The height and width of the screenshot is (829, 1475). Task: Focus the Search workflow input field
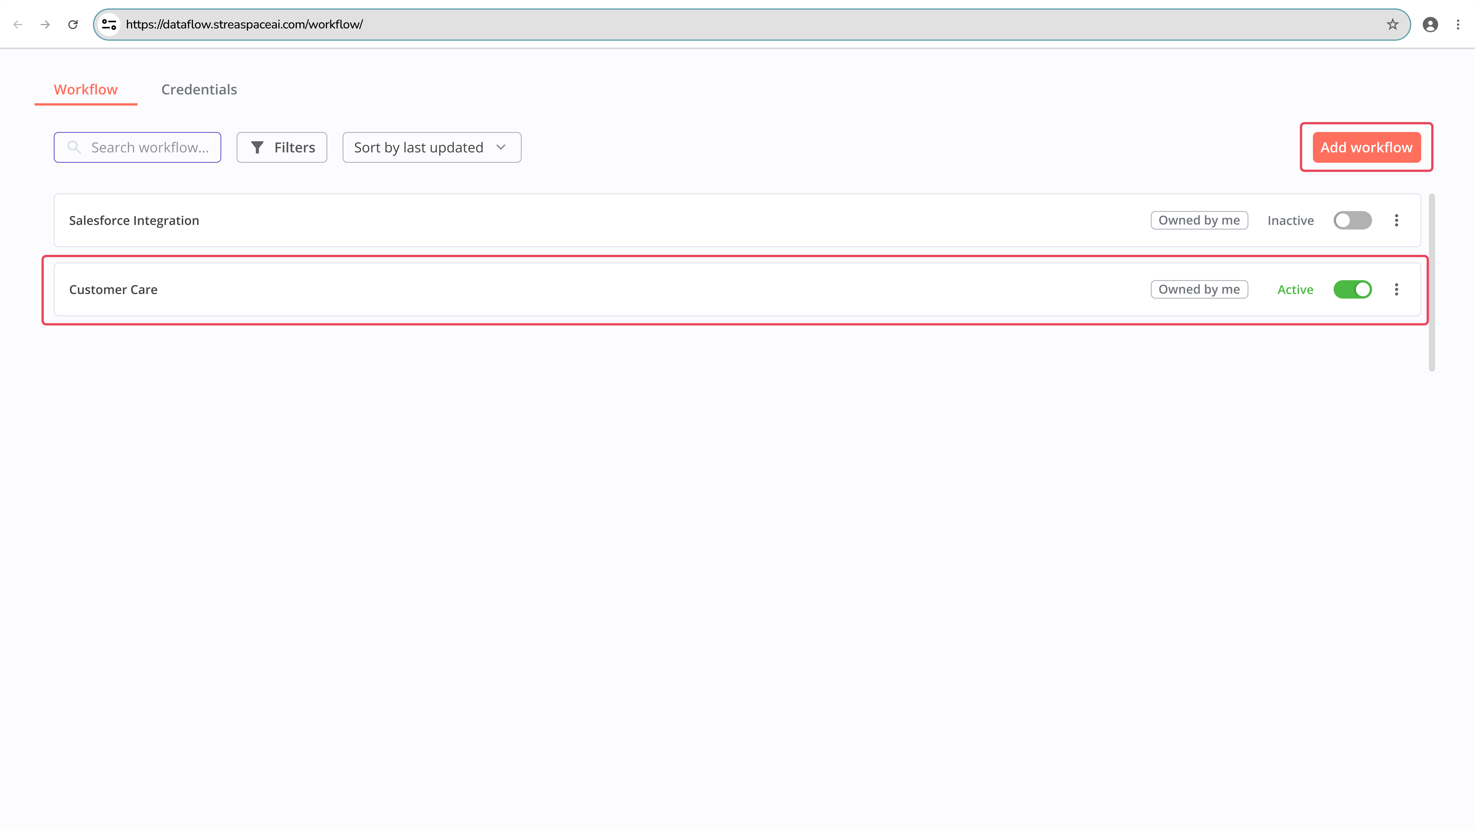click(x=138, y=148)
